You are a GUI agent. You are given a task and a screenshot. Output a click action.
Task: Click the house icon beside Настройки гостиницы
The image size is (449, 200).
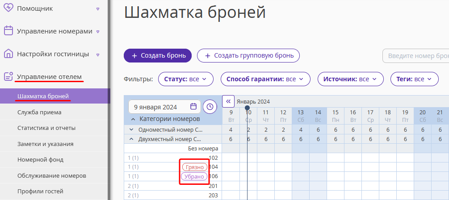(x=8, y=54)
